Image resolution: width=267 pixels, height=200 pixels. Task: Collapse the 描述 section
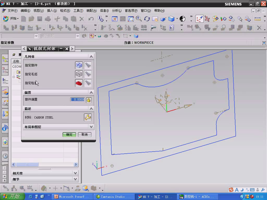pos(91,109)
